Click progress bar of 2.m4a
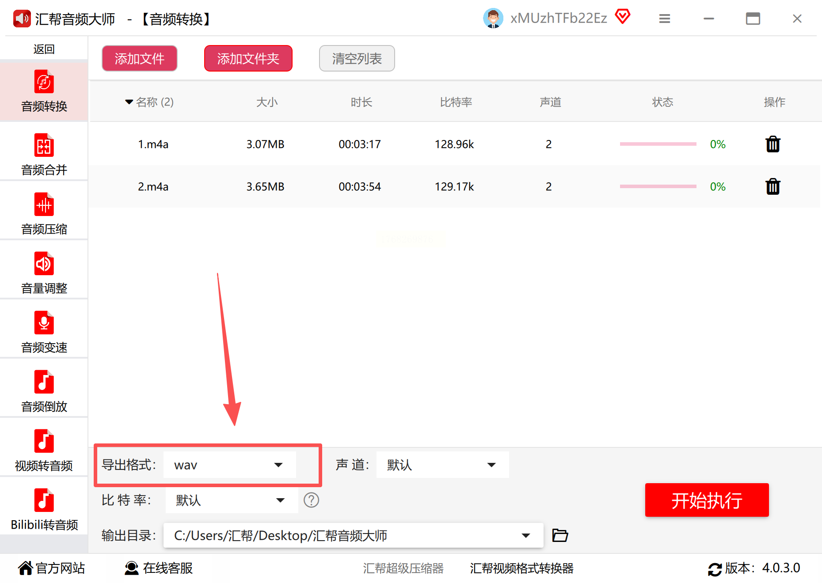 (x=658, y=186)
